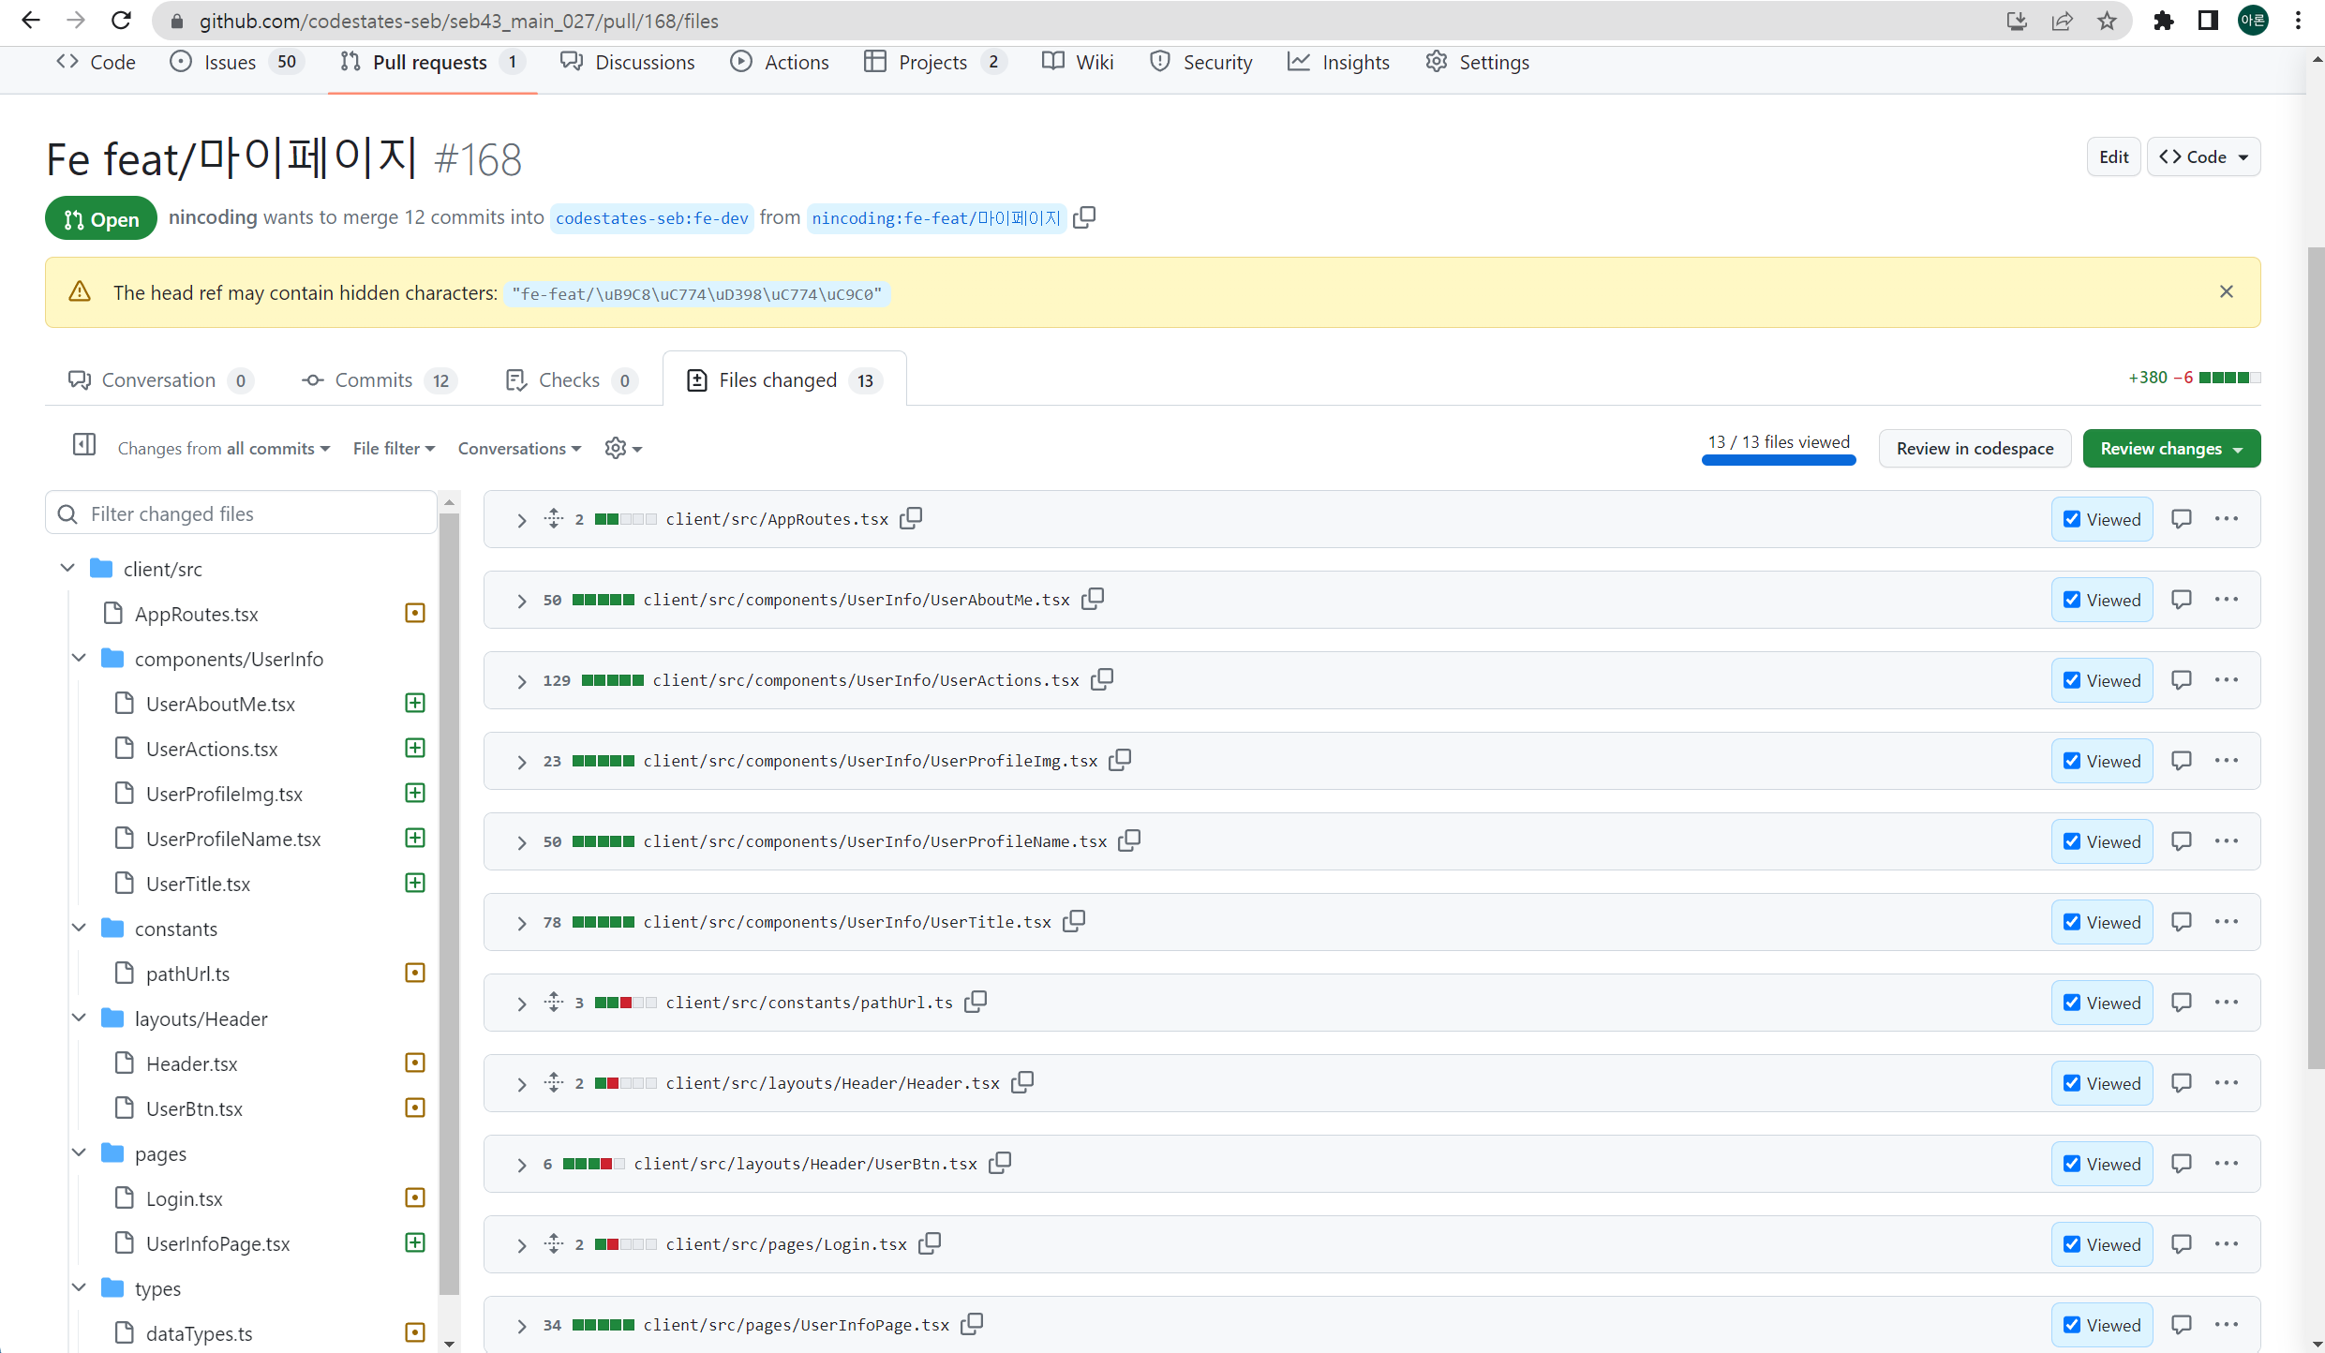Click Review in codespace button

1975,449
